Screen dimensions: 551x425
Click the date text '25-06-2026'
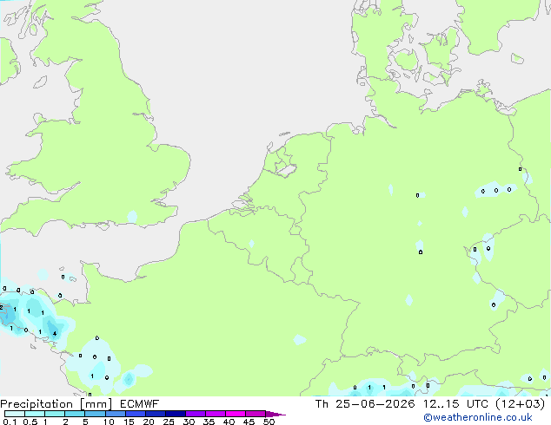(x=375, y=404)
